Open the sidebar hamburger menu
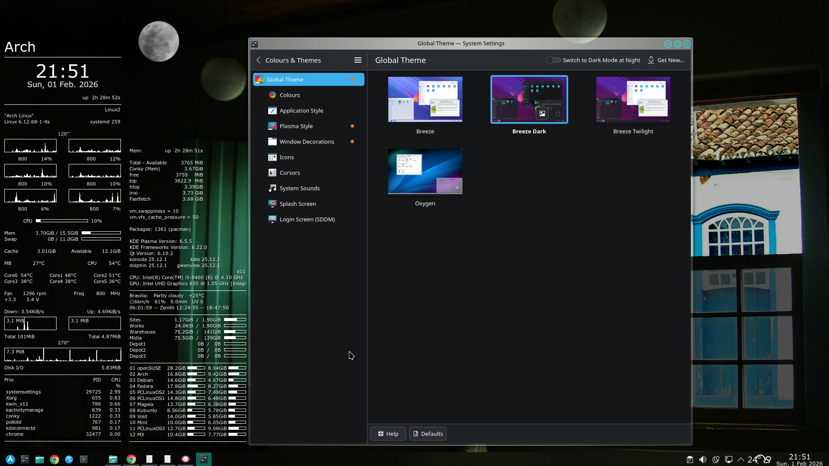 (358, 60)
